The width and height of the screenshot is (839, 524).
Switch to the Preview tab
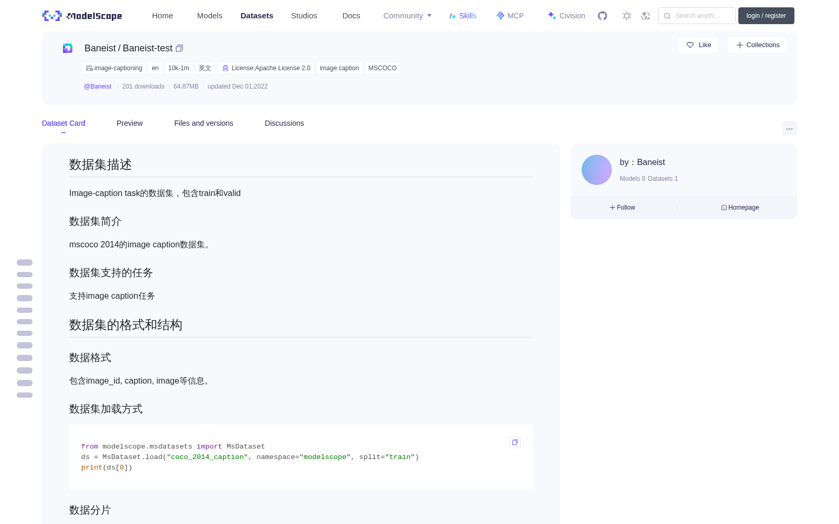130,123
